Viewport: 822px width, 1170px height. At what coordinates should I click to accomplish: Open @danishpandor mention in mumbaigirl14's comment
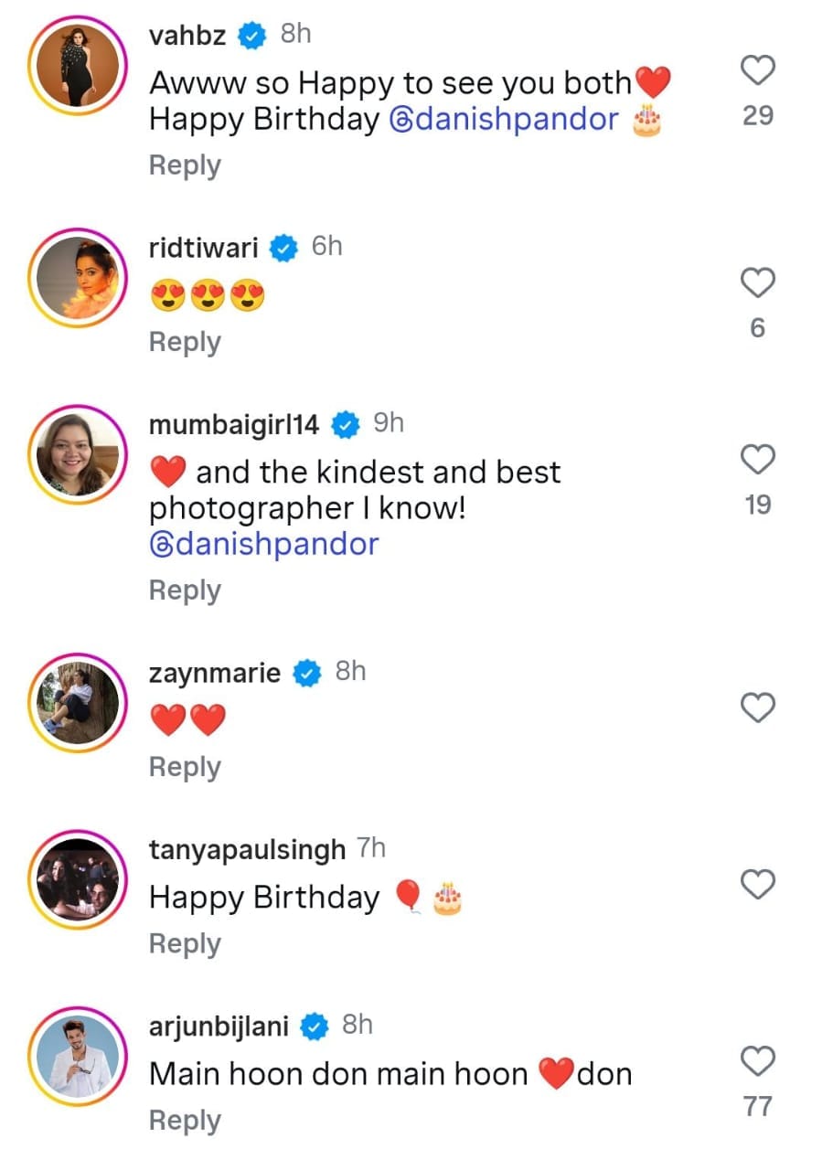[x=263, y=544]
